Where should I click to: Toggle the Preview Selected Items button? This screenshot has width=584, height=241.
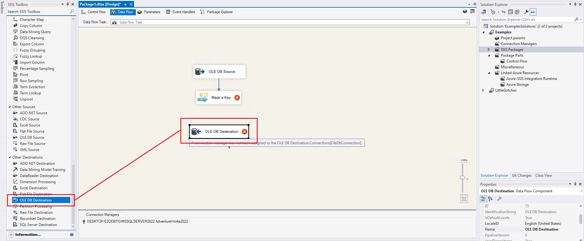533,12
